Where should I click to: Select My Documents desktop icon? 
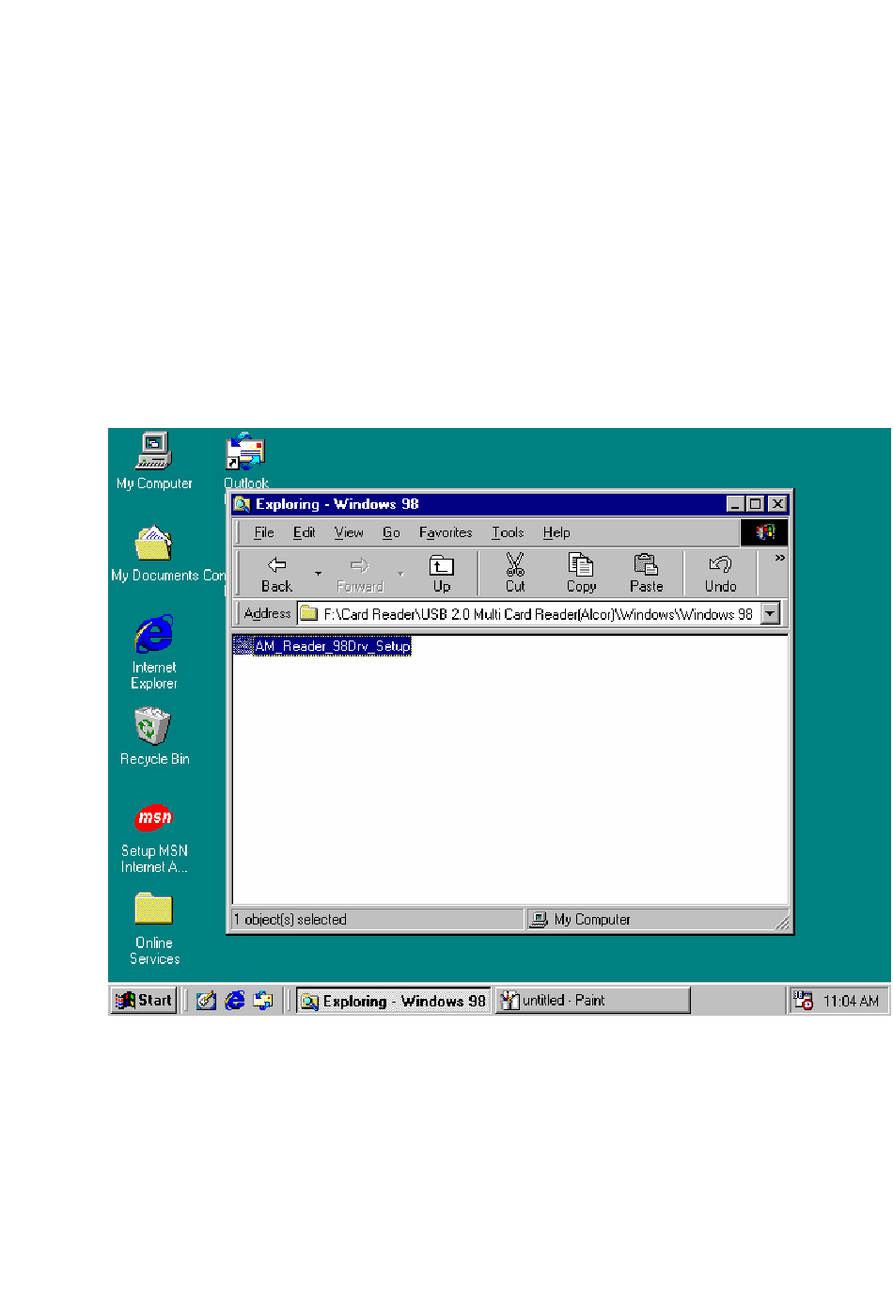(x=155, y=554)
